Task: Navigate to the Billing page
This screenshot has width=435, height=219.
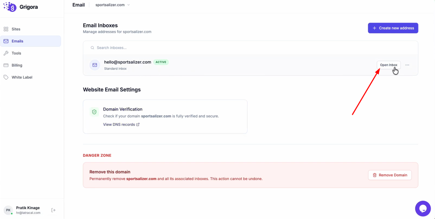Action: point(17,65)
